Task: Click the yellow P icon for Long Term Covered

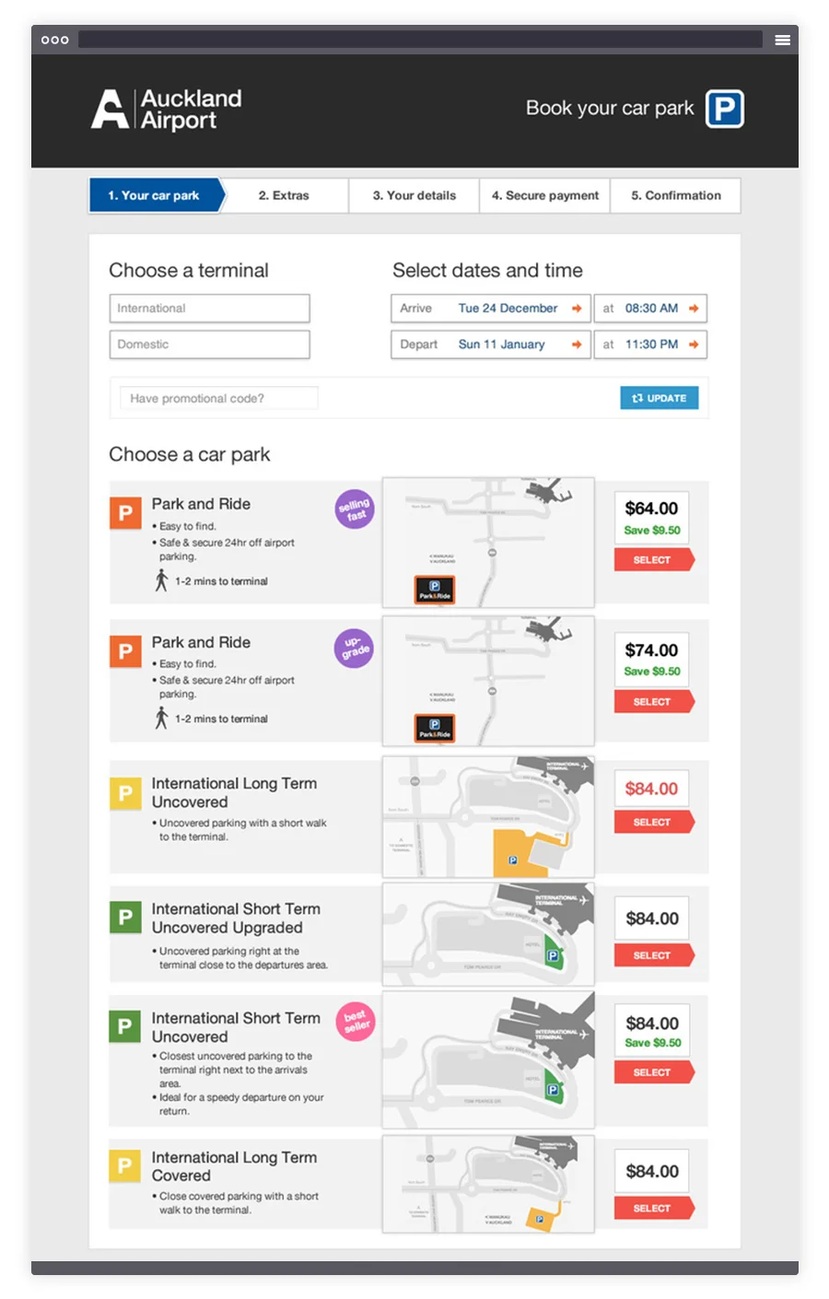Action: click(x=124, y=1165)
